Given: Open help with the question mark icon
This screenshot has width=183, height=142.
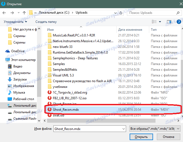Looking at the screenshot, I should (x=179, y=22).
